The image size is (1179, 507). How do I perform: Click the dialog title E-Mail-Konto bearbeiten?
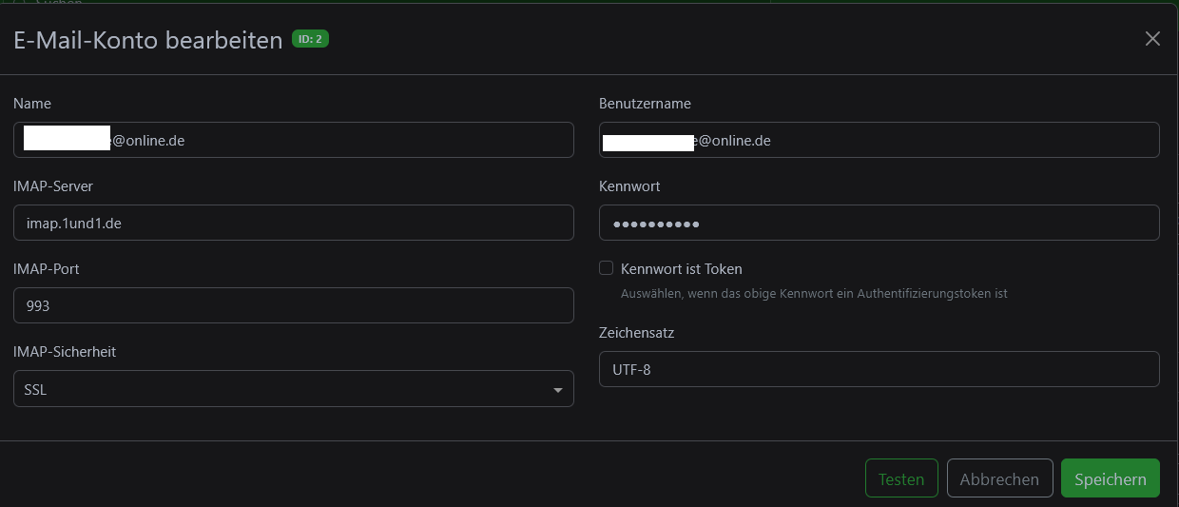[147, 40]
